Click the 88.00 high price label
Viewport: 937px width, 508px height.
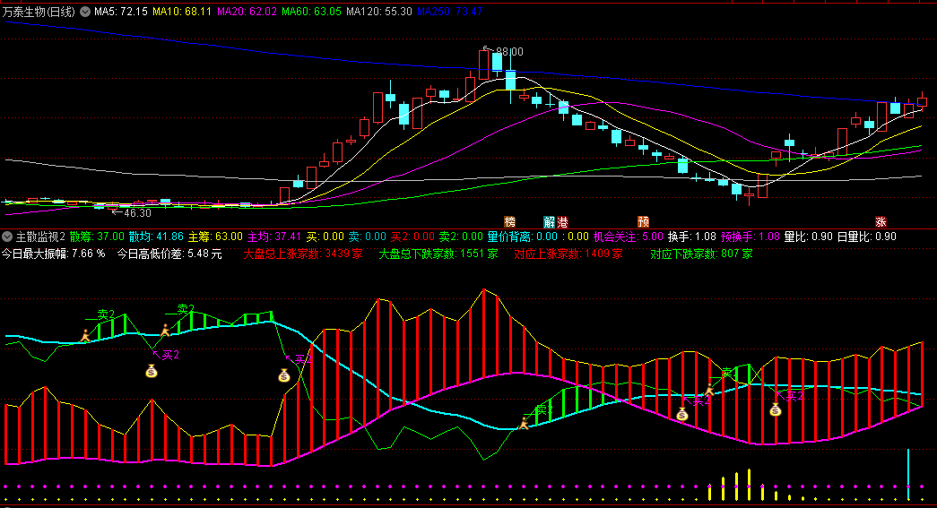509,52
